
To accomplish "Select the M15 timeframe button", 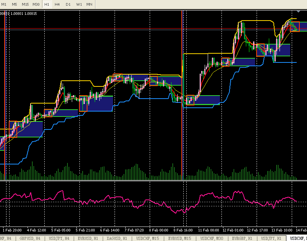I will tap(25, 4).
